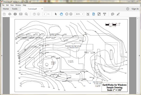Upload file to cloud icon
The height and width of the screenshot is (95, 141).
(x=10, y=14)
